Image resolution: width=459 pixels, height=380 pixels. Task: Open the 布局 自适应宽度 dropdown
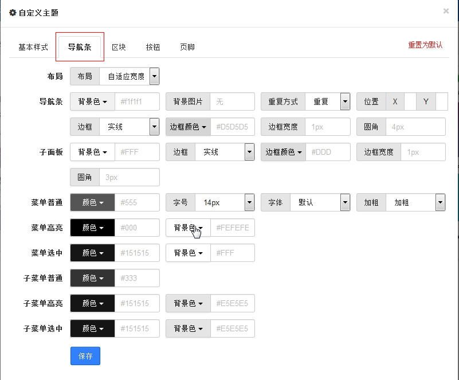[x=130, y=76]
